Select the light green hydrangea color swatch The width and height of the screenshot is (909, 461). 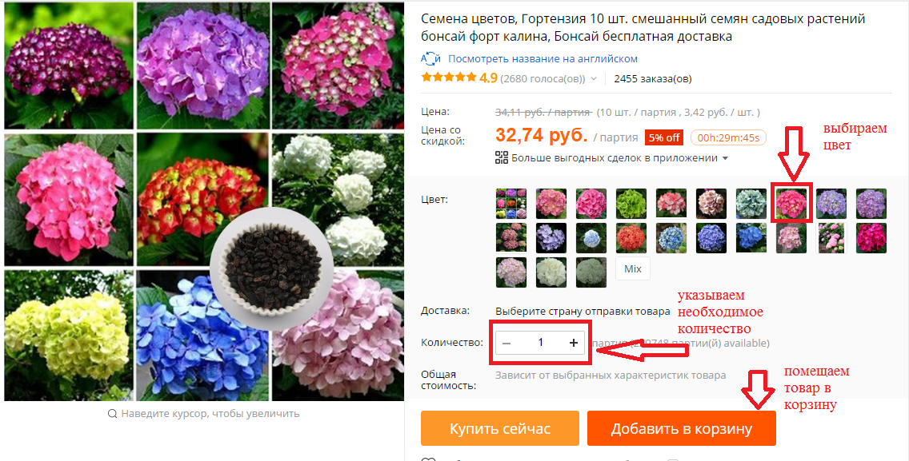[x=631, y=204]
